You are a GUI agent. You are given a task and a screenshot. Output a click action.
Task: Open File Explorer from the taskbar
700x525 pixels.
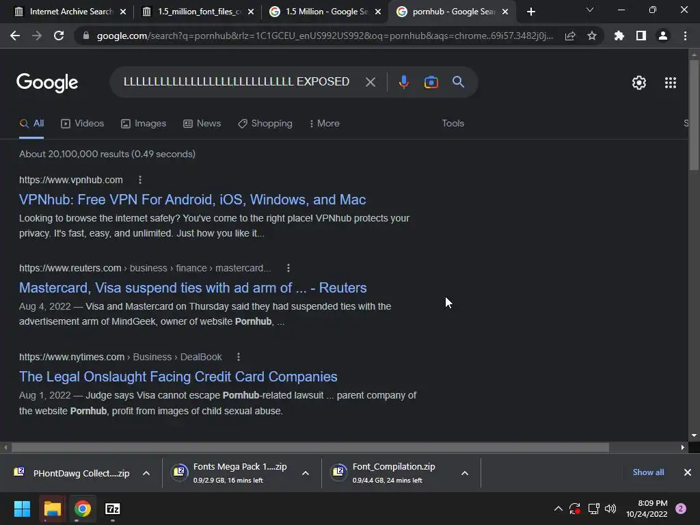point(52,509)
